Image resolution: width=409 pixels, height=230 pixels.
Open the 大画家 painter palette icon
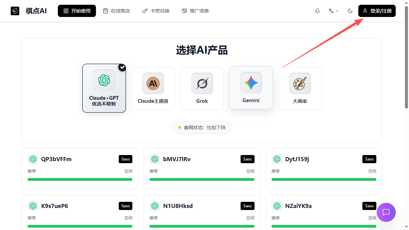coord(300,83)
